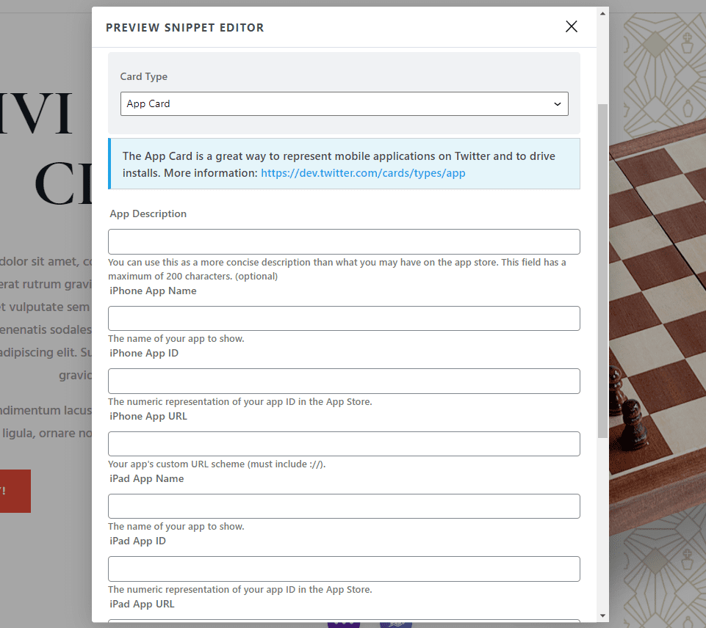Focus the iPhone App Name input
The height and width of the screenshot is (628, 706).
coord(343,318)
